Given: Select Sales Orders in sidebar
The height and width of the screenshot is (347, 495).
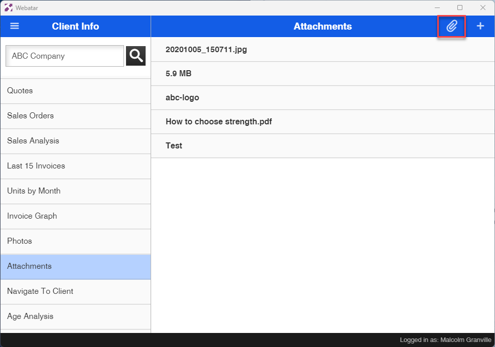Looking at the screenshot, I should (x=75, y=116).
